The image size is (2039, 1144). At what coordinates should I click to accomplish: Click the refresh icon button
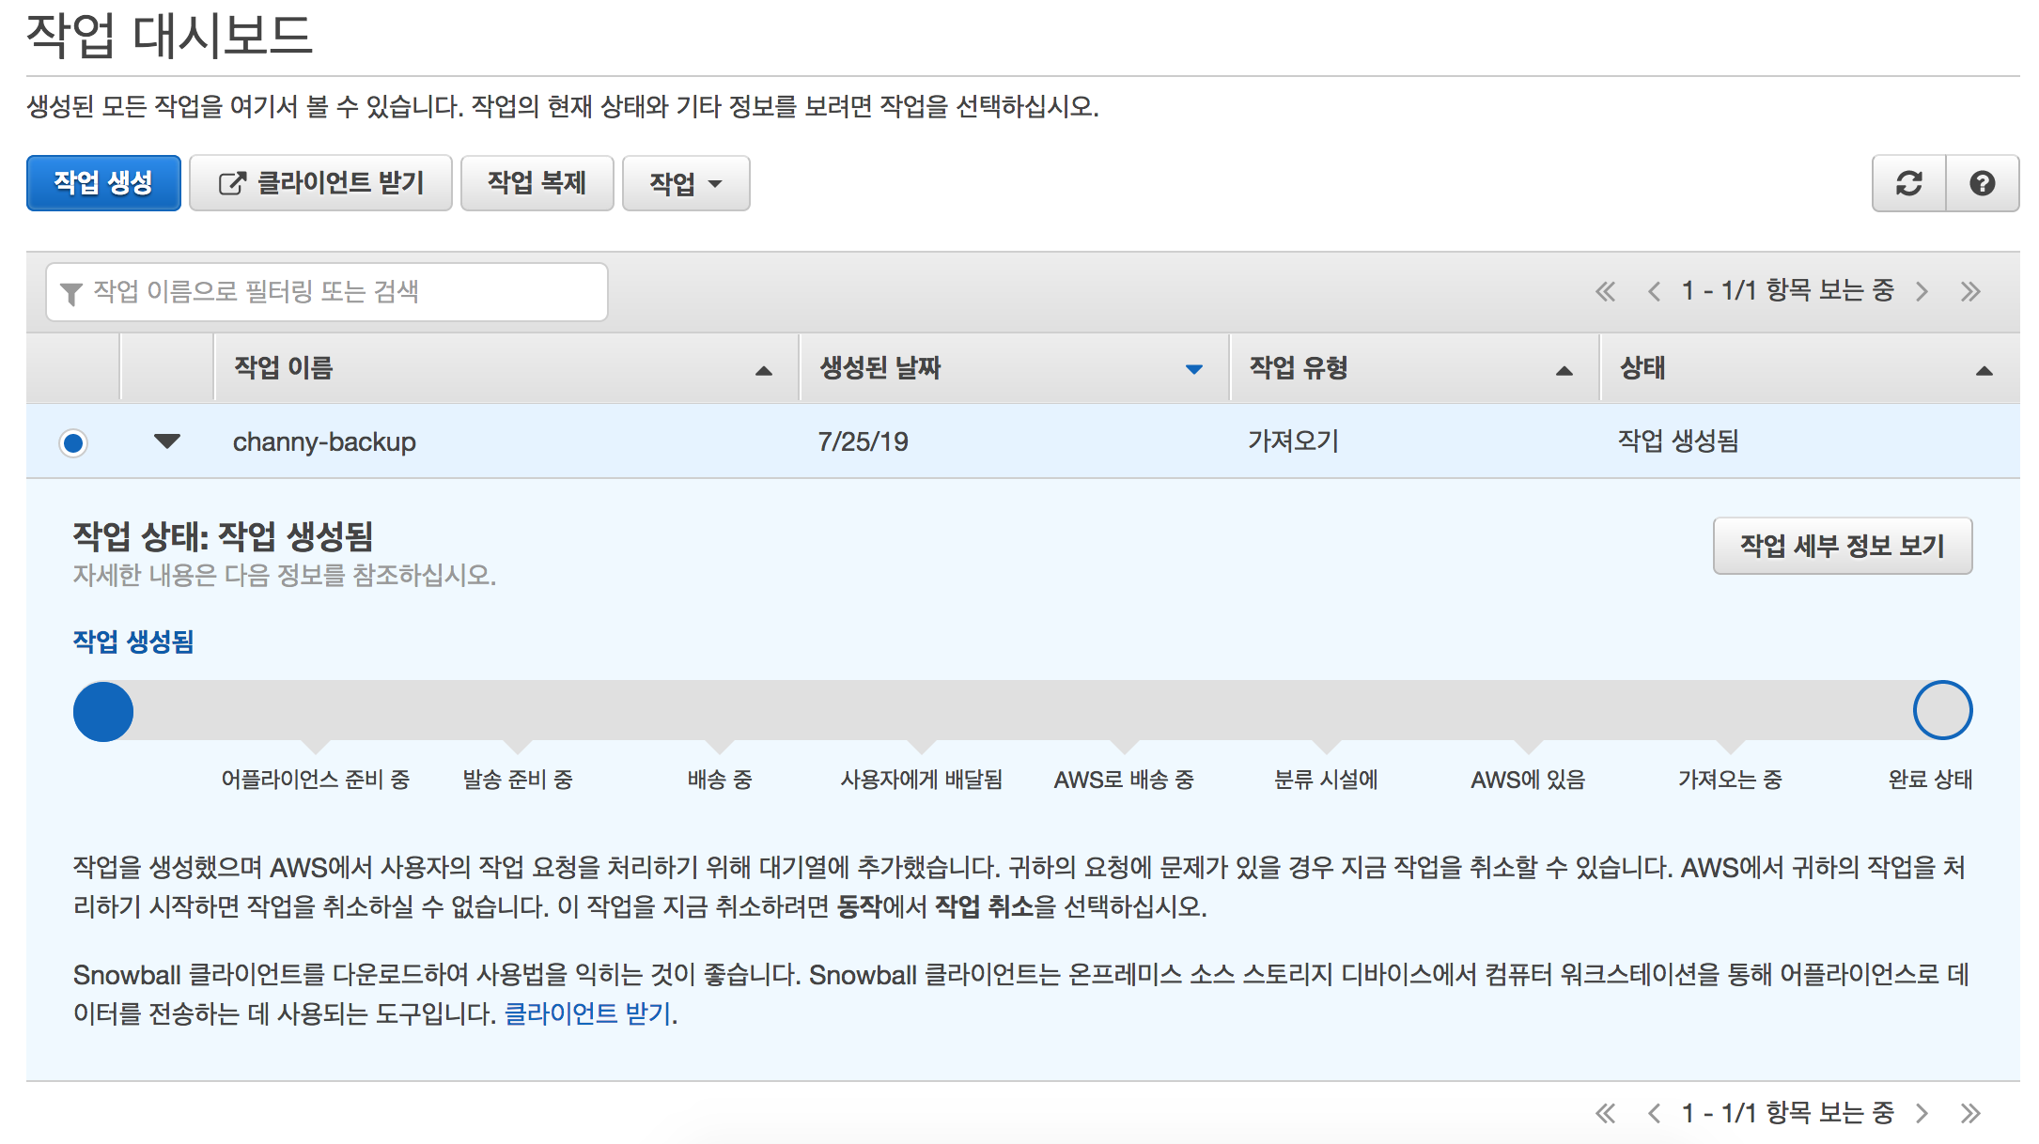(1908, 183)
